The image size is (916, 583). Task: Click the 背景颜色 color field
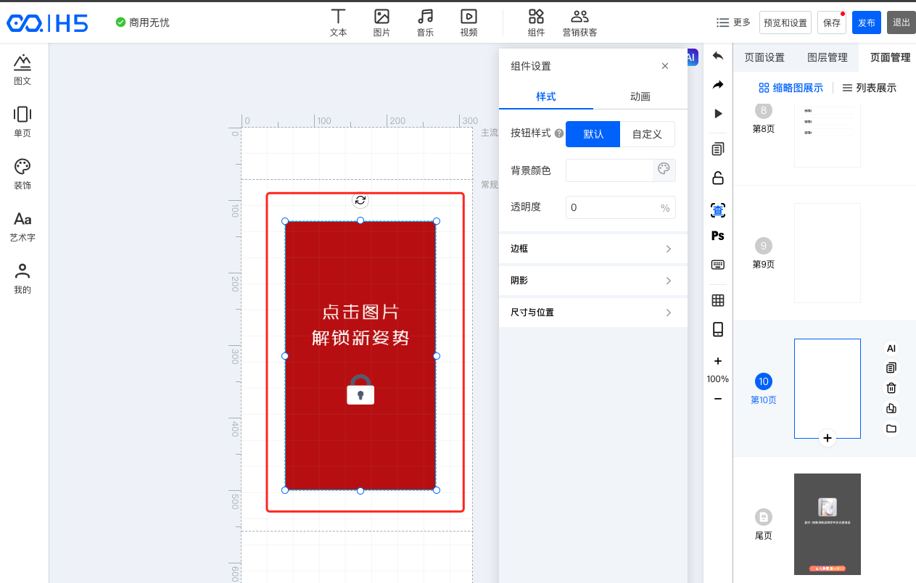tap(609, 170)
